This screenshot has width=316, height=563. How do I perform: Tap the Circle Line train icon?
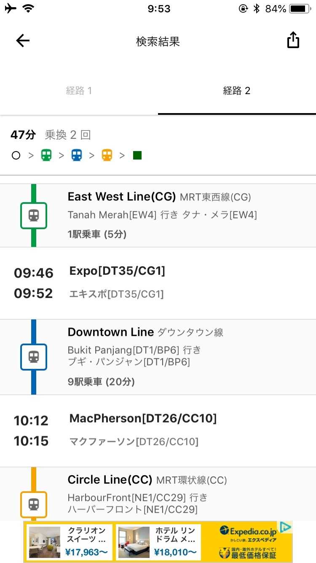(x=34, y=504)
